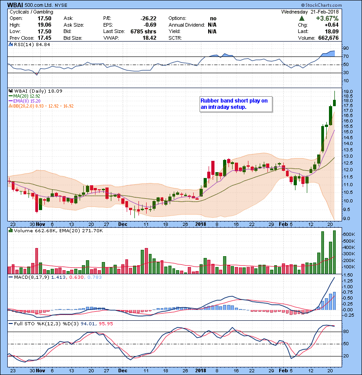Select the WBAI ticker symbol title
The image size is (362, 375).
click(x=15, y=5)
